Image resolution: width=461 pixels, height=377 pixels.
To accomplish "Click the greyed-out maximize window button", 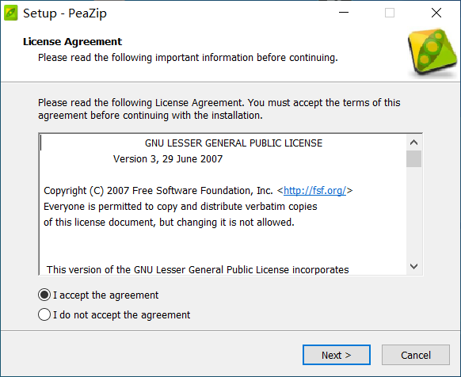I will (x=390, y=13).
